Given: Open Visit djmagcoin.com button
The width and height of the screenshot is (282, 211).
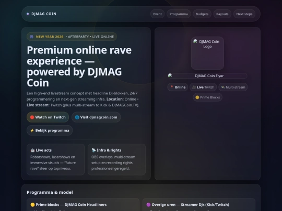Looking at the screenshot, I should [96, 117].
